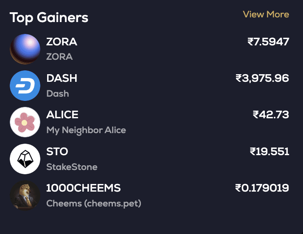Image resolution: width=303 pixels, height=234 pixels.
Task: Click the 1000CHEEMS dog avatar icon
Action: click(x=25, y=195)
